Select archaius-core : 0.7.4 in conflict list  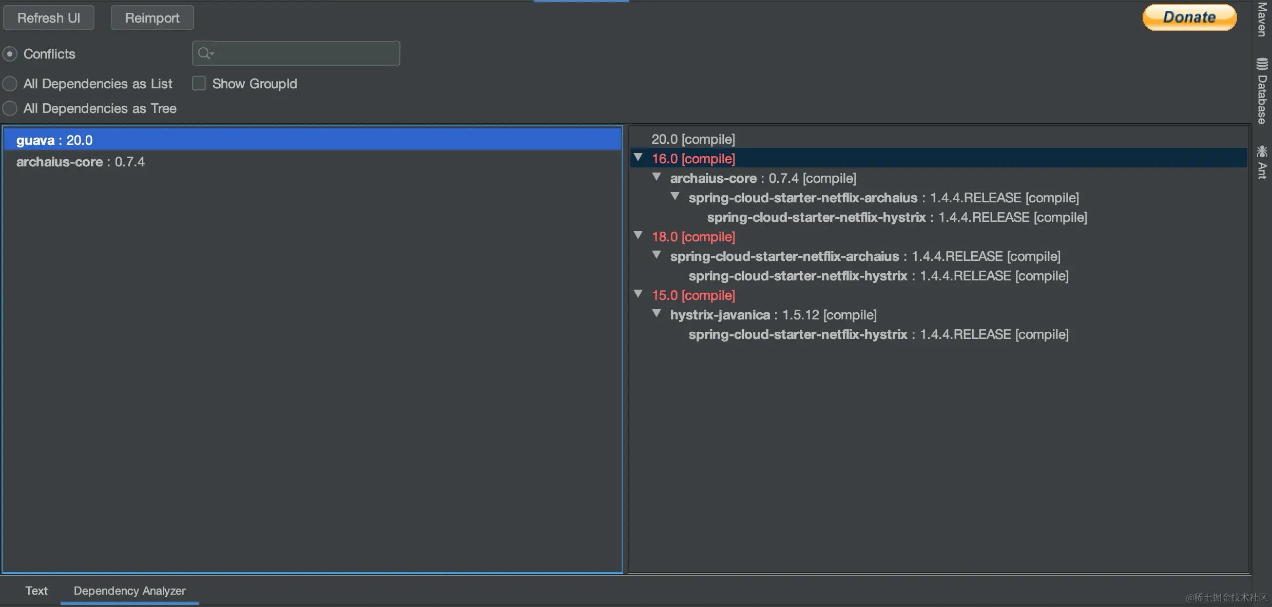point(81,162)
